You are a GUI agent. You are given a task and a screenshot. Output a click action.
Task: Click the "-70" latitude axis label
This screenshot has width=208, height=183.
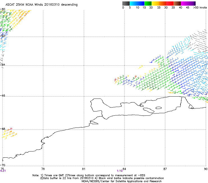point(3,165)
